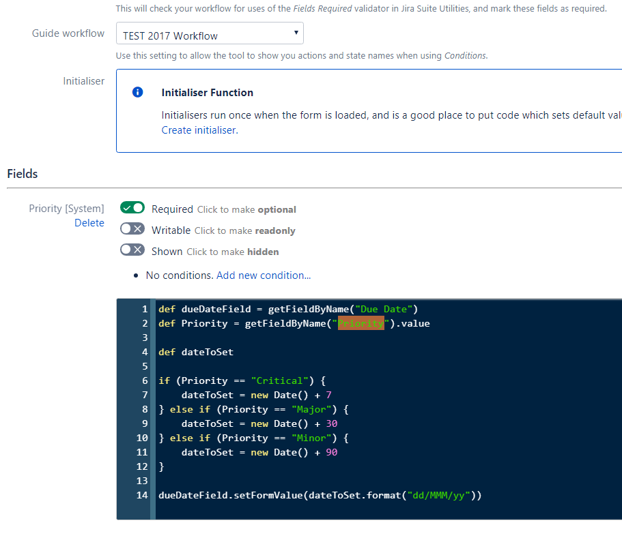Click the number 30 on line 9

click(332, 423)
